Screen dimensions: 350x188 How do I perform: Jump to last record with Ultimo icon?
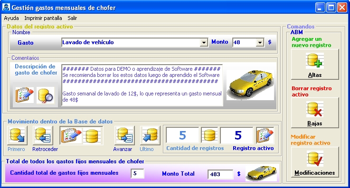coord(150,136)
